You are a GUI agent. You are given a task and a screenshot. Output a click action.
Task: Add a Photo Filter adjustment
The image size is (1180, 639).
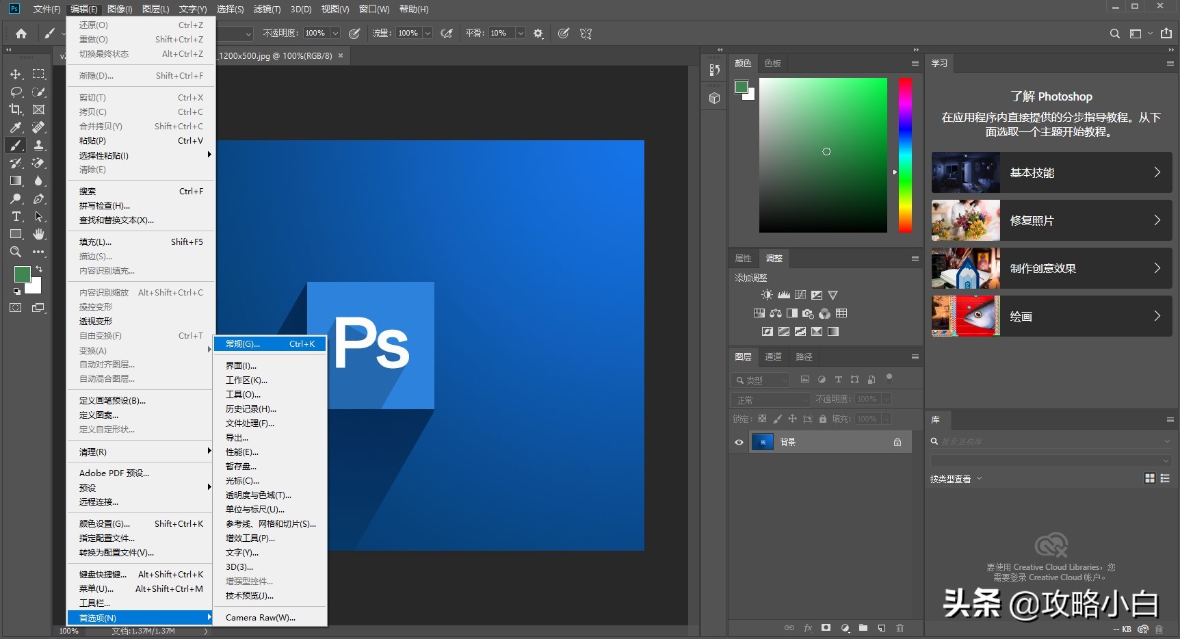[809, 313]
